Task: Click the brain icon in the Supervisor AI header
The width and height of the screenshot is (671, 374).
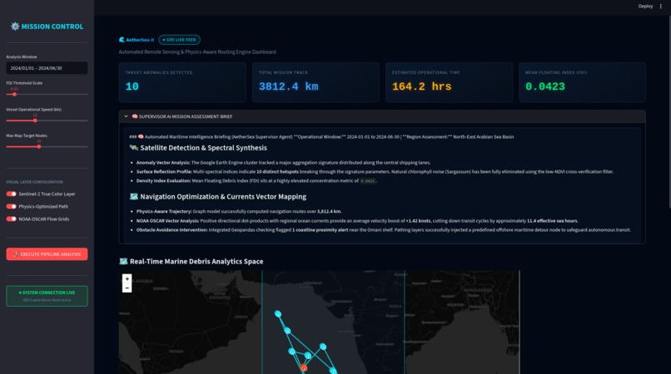Action: click(134, 116)
